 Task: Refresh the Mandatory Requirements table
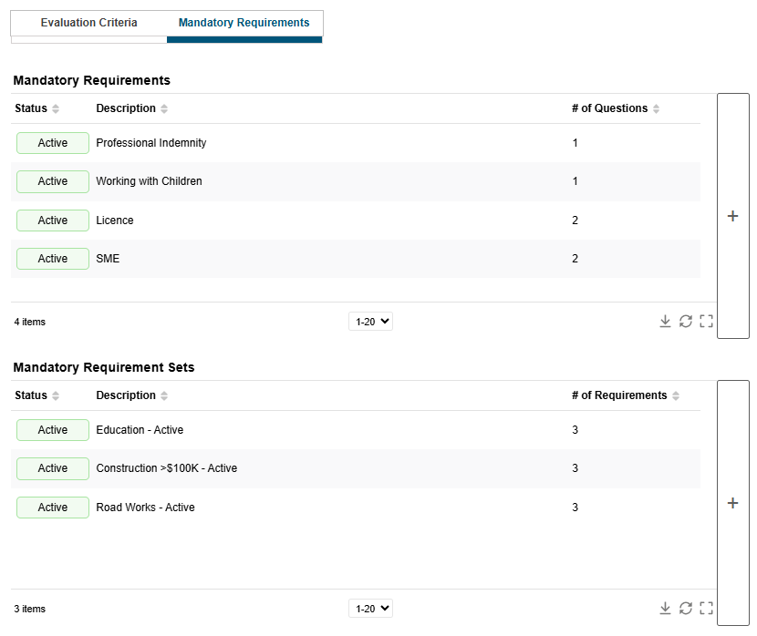pos(686,321)
